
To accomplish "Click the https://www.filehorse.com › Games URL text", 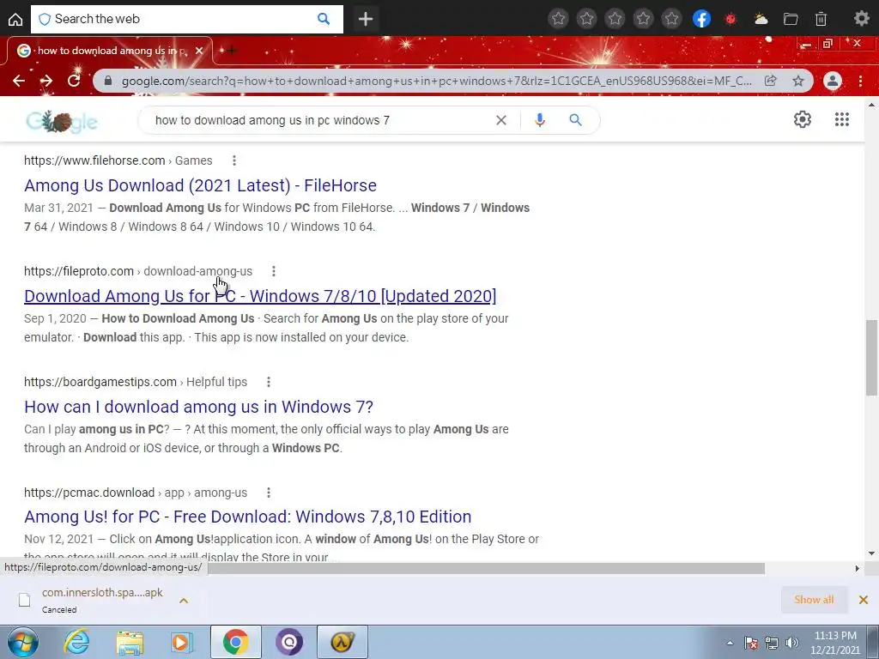I will click(118, 160).
